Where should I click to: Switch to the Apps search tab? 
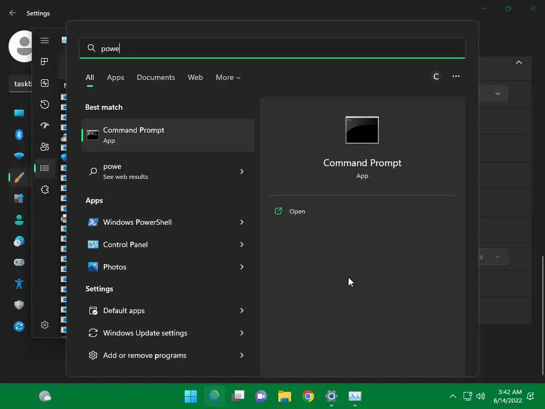coord(115,78)
